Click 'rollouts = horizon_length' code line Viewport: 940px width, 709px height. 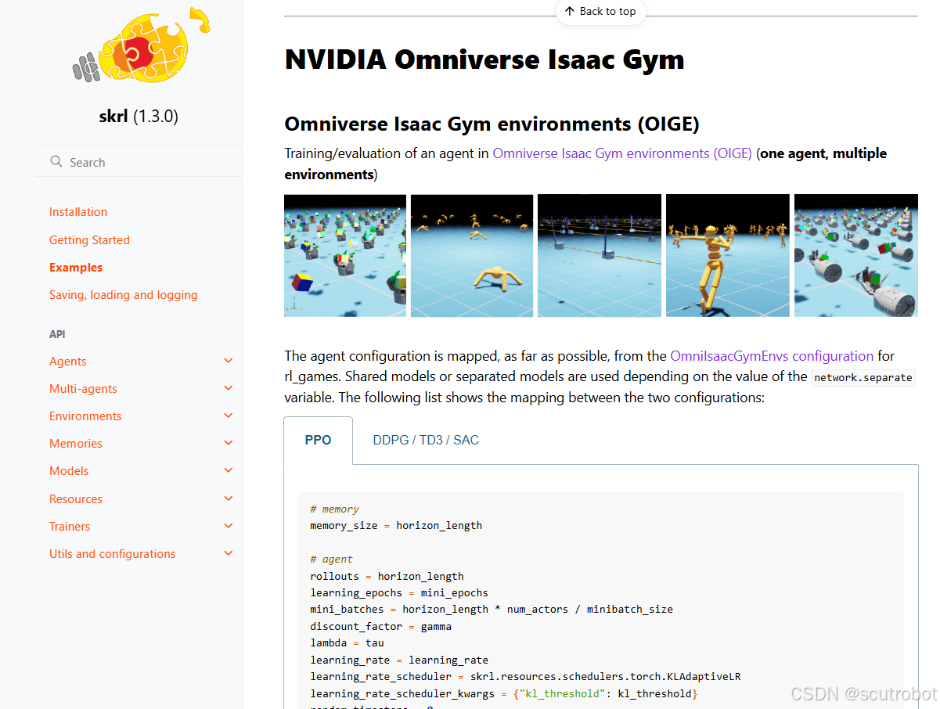[387, 577]
